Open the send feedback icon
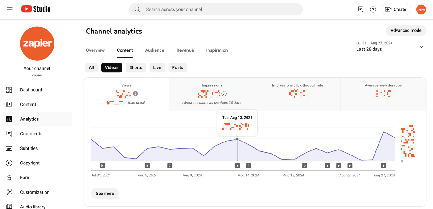Image resolution: width=433 pixels, height=209 pixels. click(361, 9)
